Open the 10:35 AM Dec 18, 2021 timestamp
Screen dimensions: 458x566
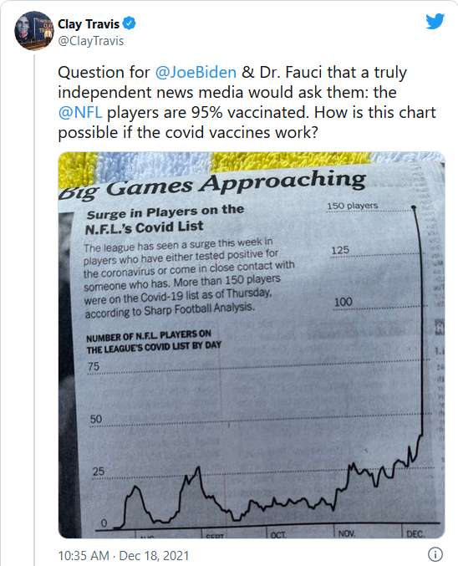tap(124, 555)
